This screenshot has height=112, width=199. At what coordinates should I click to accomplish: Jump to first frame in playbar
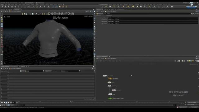coord(2,103)
